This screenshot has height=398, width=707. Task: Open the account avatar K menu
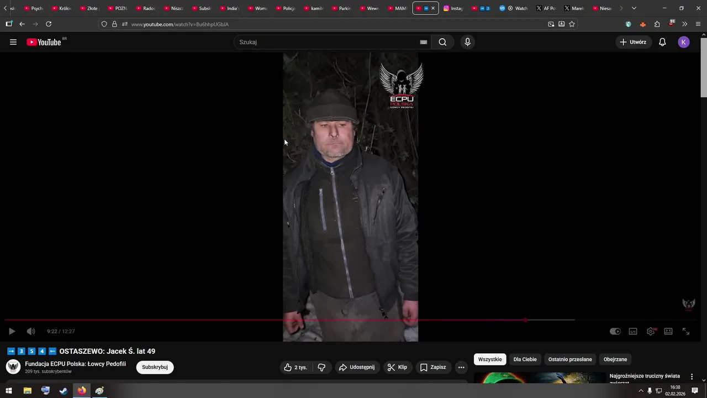[684, 42]
